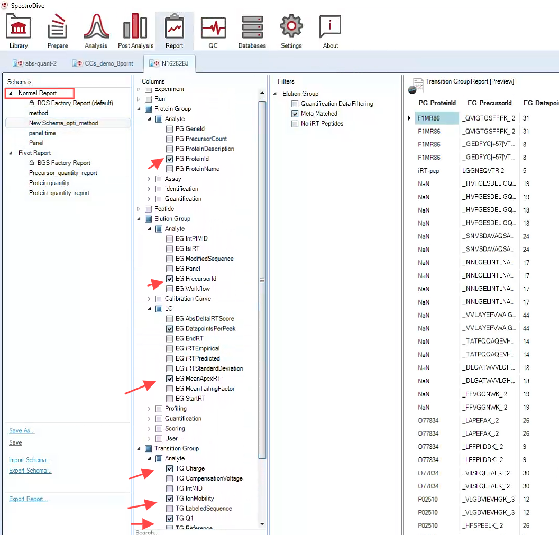
Task: Uncheck the TG.Charge column
Action: pos(170,469)
